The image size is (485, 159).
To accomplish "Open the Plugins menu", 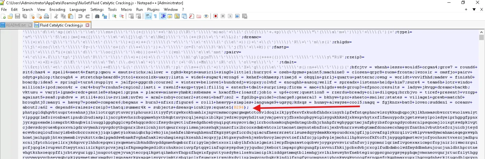I will (153, 9).
